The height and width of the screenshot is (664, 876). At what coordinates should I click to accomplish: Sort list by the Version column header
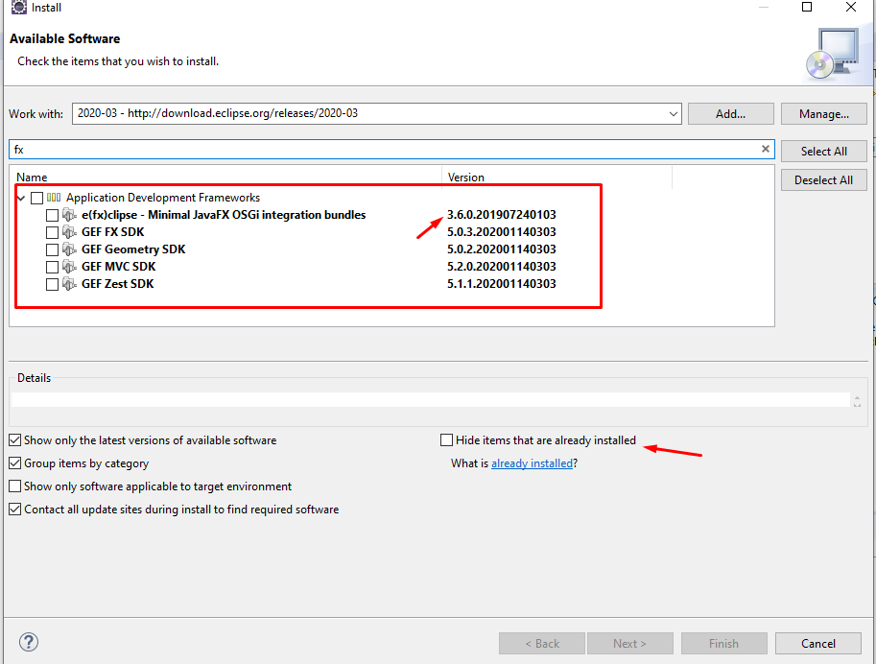coord(557,178)
